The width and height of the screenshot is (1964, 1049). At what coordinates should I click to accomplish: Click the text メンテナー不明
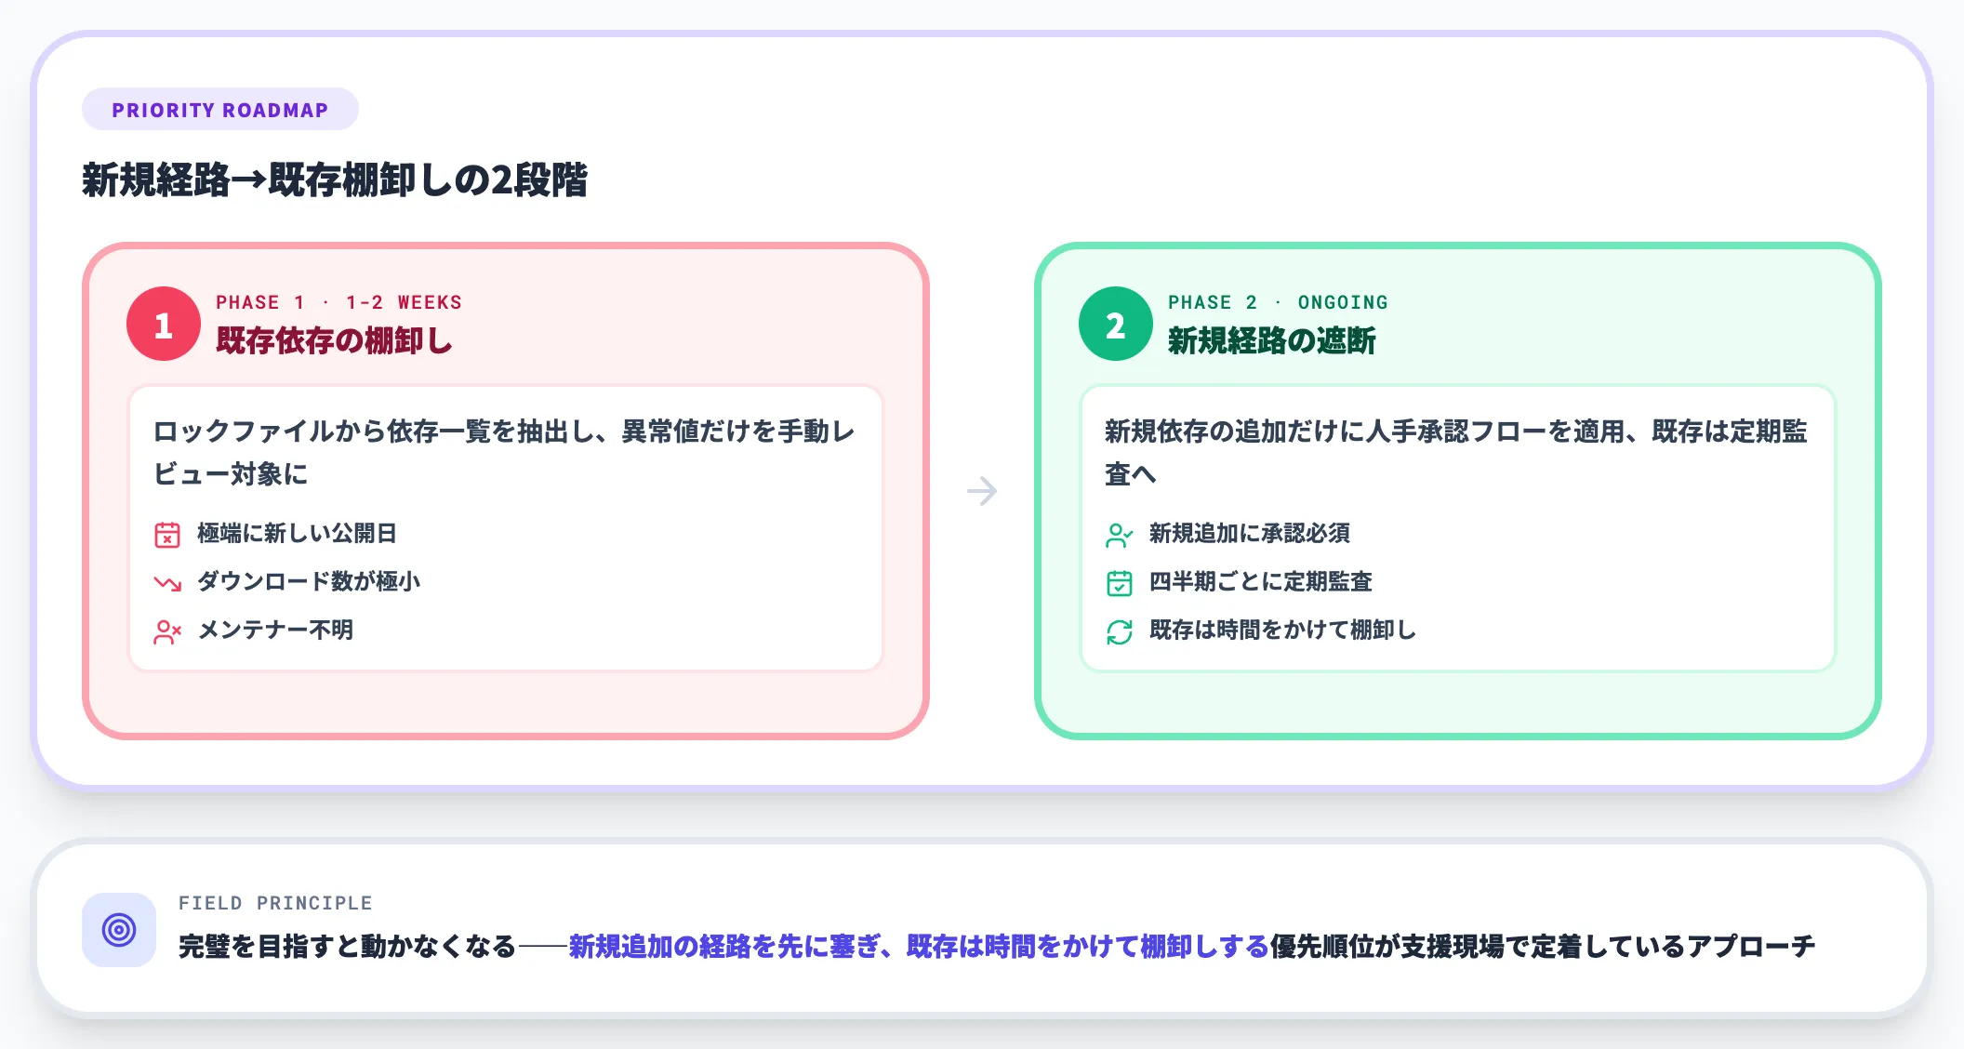[275, 630]
